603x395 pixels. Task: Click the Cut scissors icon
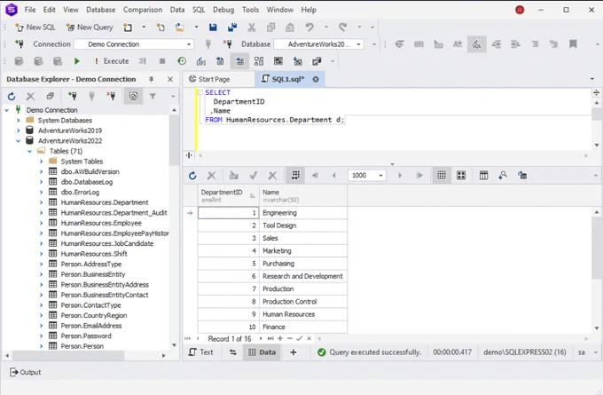(x=252, y=28)
